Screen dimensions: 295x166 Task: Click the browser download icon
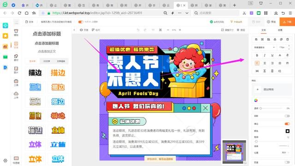click(276, 13)
